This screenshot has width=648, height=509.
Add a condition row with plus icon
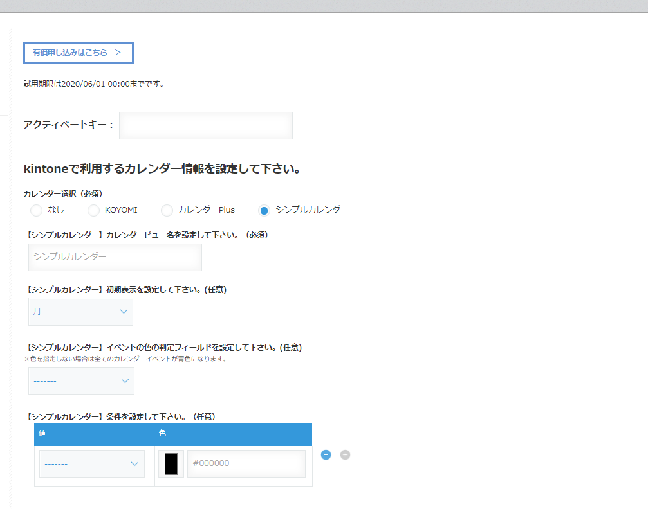[x=326, y=454]
